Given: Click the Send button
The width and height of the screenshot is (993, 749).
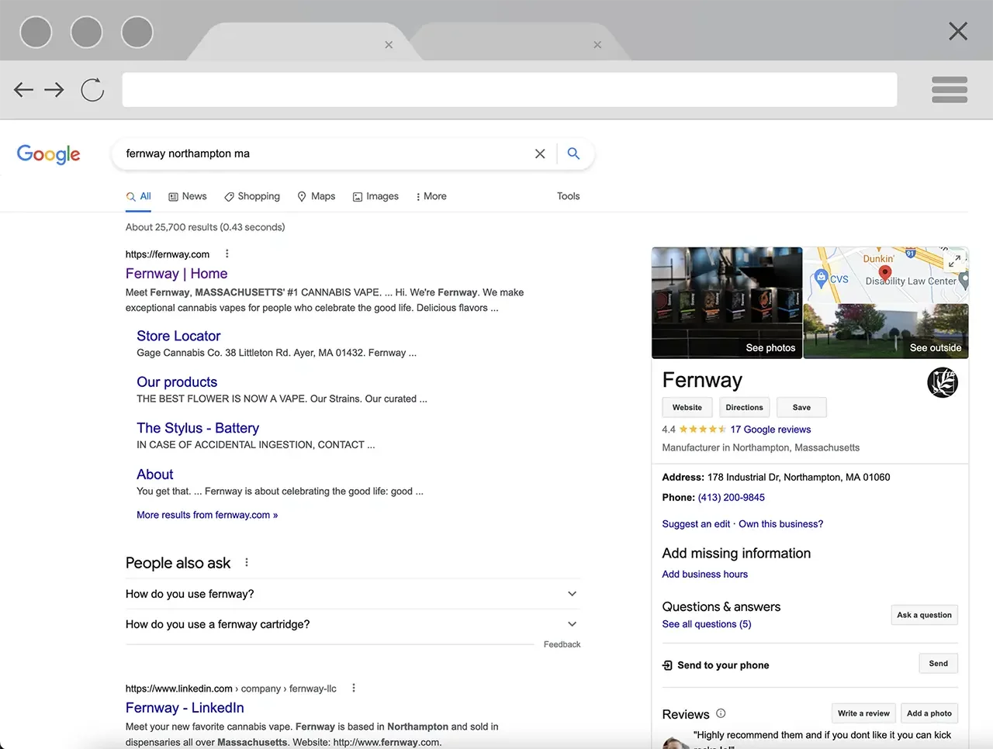Looking at the screenshot, I should point(939,664).
